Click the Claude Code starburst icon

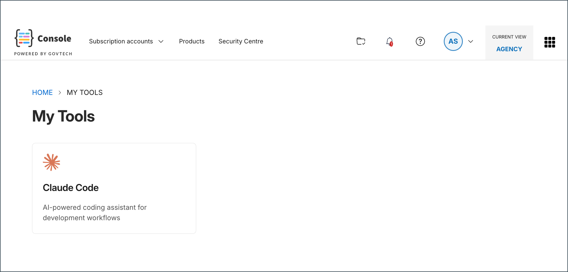coord(51,162)
